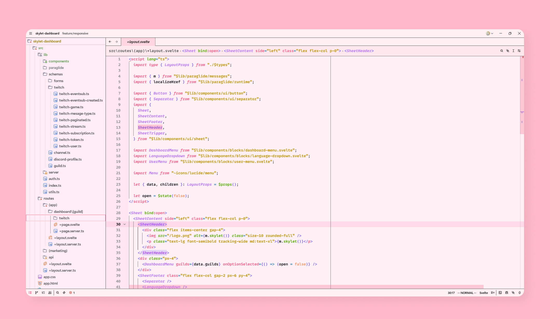Open the hamburger application menu

click(31, 33)
